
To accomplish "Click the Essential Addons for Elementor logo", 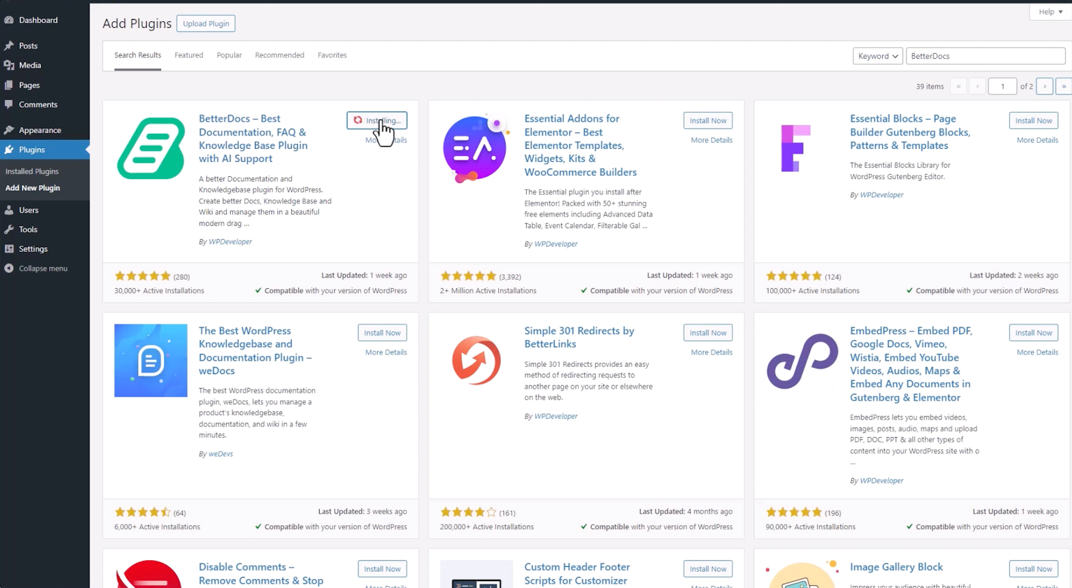I will point(476,148).
